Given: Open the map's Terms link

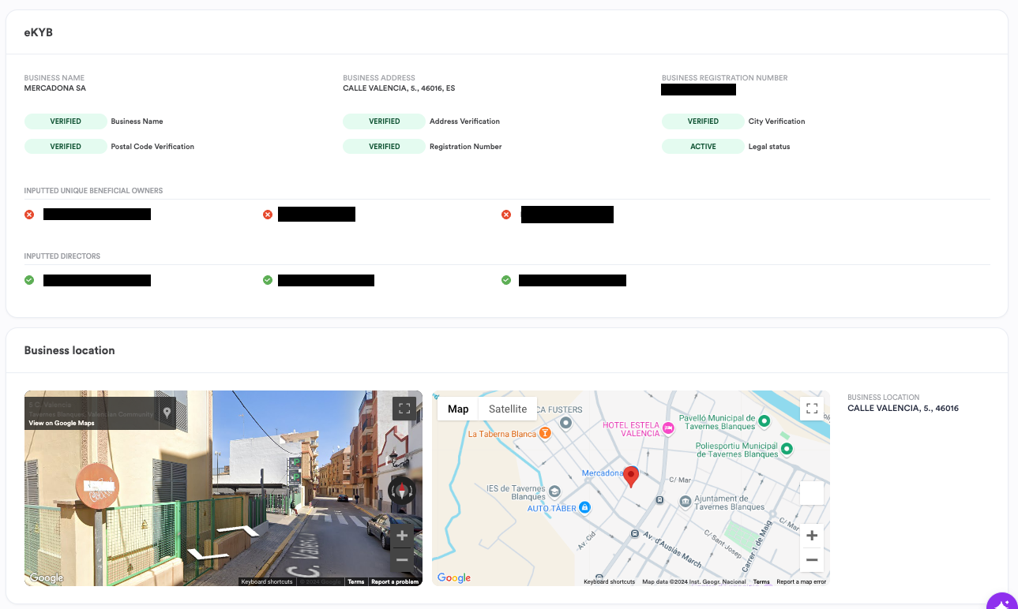Looking at the screenshot, I should pyautogui.click(x=761, y=582).
